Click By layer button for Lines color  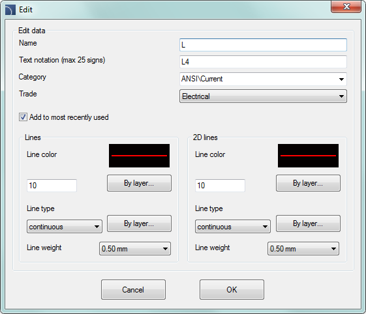(x=139, y=183)
